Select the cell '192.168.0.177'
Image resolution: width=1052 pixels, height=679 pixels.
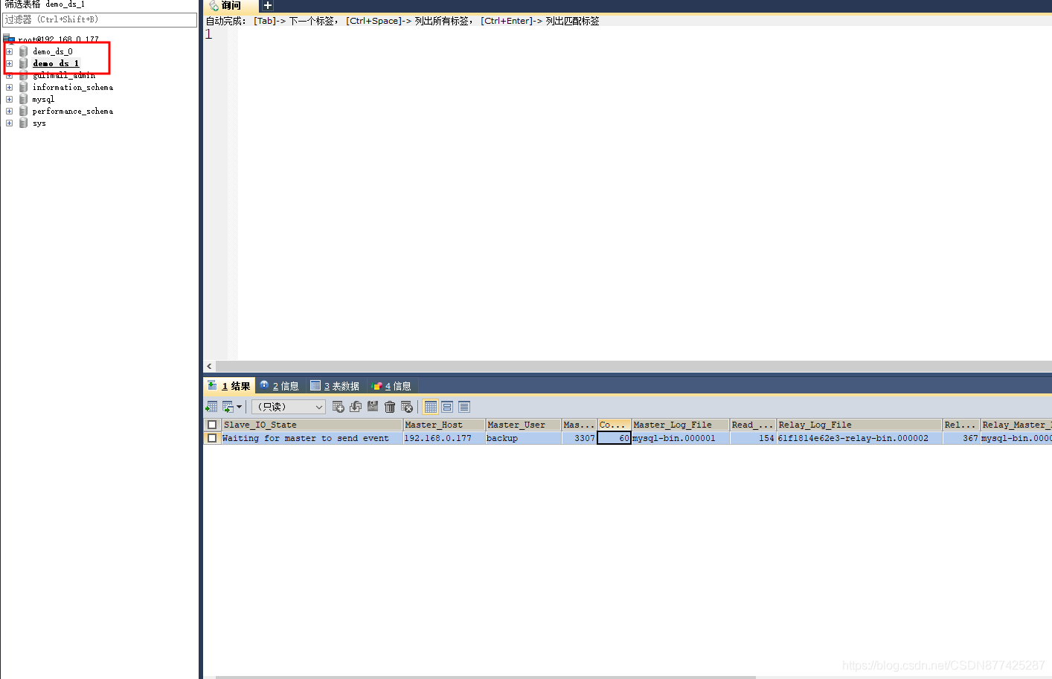(444, 438)
